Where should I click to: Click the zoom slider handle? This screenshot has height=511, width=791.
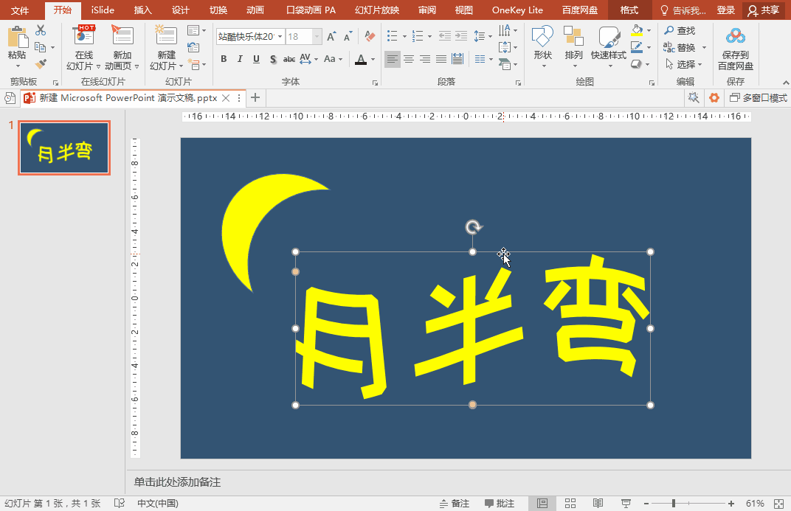[x=674, y=503]
